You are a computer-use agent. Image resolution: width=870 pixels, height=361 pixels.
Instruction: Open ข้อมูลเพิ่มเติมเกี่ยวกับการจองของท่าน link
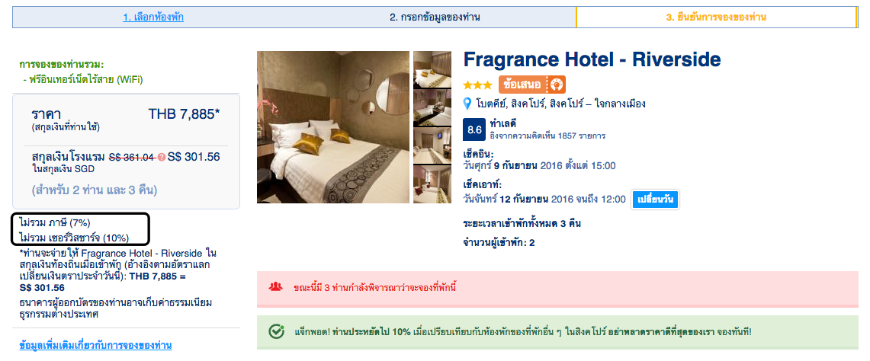[x=95, y=346]
